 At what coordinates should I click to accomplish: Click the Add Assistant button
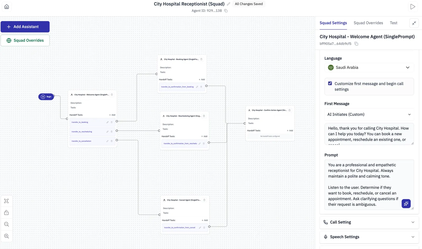point(25,27)
